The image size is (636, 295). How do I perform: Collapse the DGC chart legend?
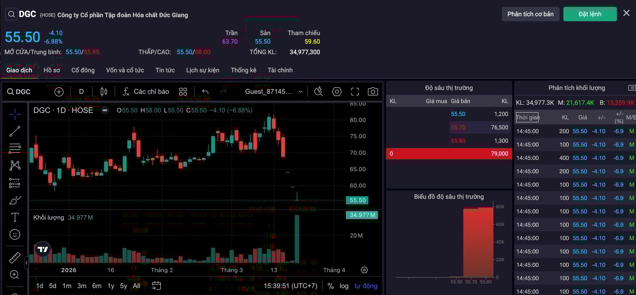[x=105, y=110]
